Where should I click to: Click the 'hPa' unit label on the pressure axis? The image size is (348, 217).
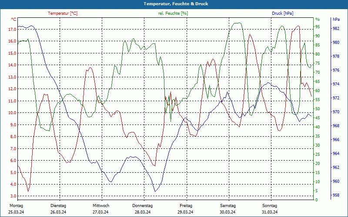(336, 20)
